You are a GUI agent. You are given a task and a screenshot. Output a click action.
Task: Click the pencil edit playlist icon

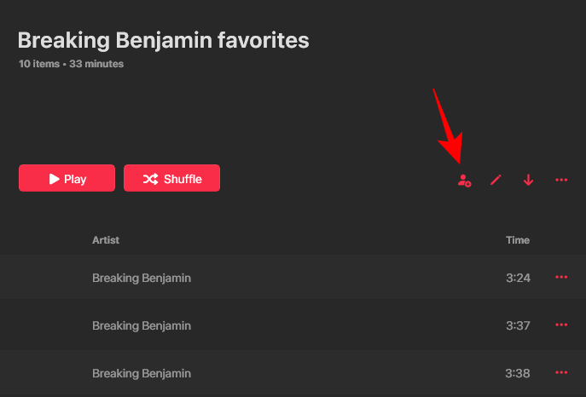(496, 180)
